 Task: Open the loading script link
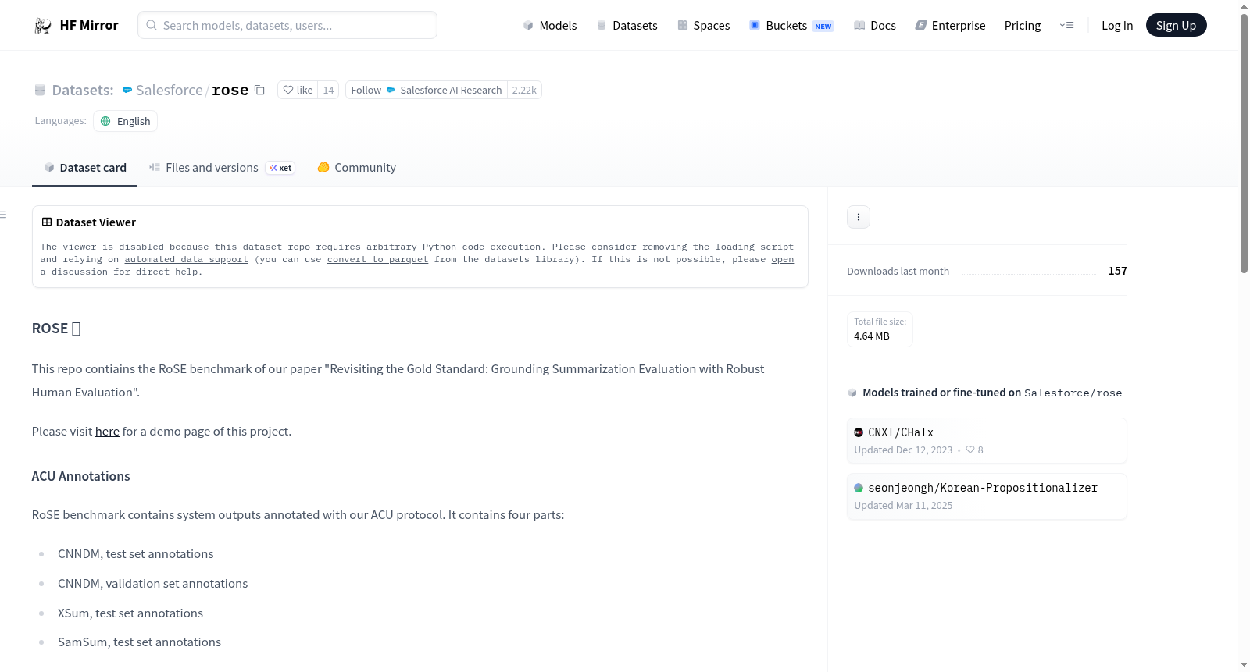[x=754, y=247]
